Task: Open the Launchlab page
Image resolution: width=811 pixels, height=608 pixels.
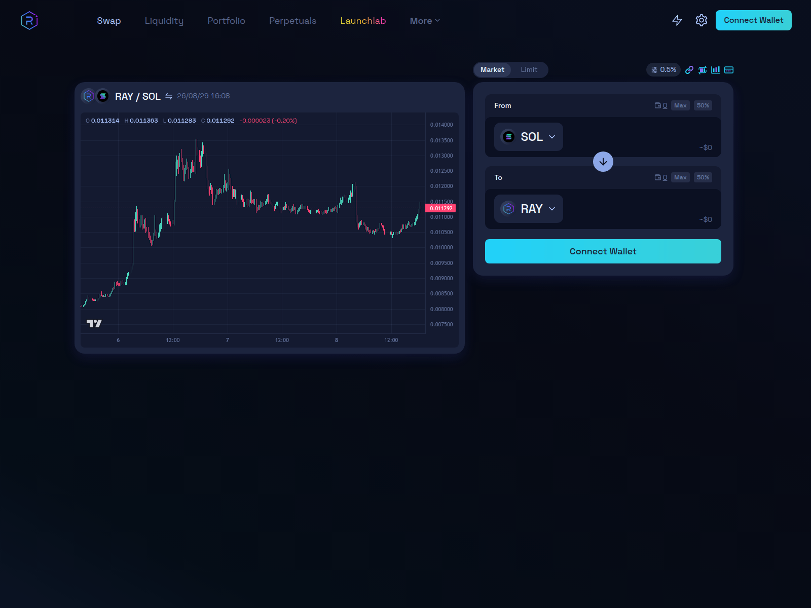Action: tap(363, 21)
